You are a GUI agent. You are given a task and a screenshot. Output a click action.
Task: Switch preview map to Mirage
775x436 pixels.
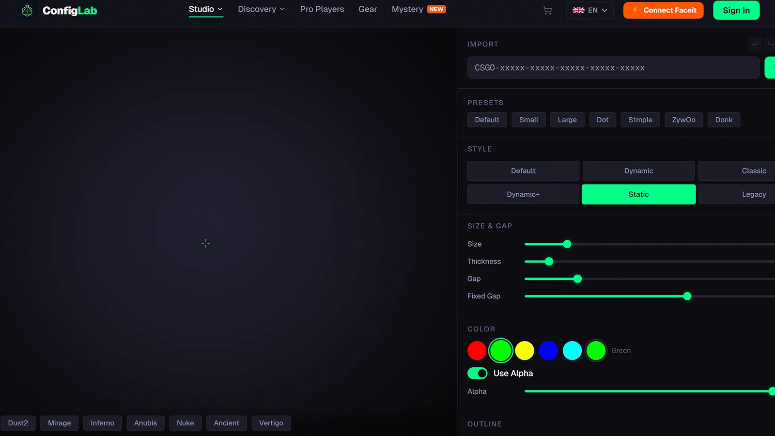tap(60, 423)
